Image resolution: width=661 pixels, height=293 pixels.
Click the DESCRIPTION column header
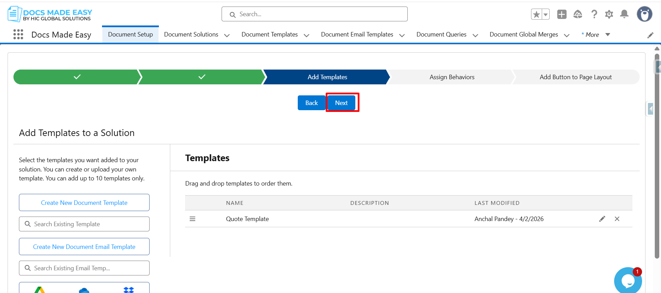pos(369,203)
